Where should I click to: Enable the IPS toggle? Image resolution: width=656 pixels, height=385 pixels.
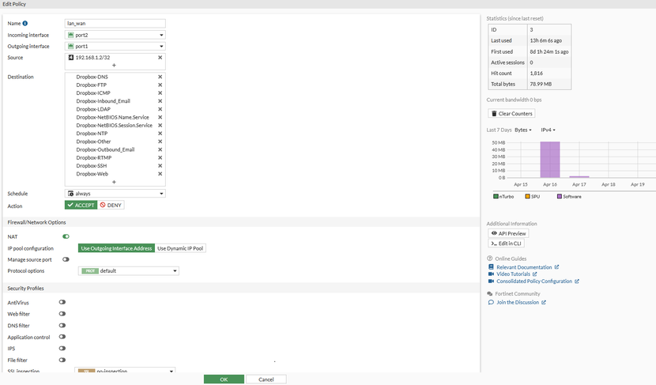(62, 349)
